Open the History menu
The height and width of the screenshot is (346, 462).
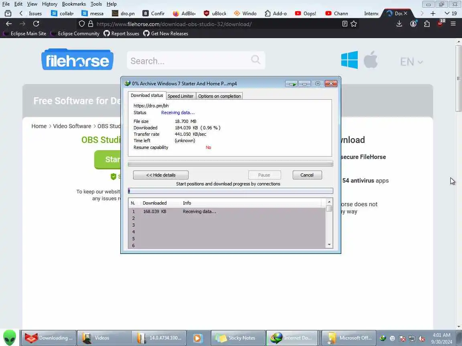(49, 4)
